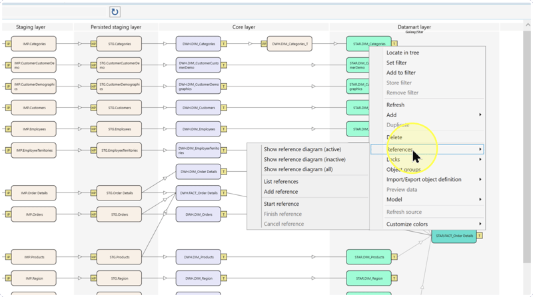Image resolution: width=533 pixels, height=297 pixels.
Task: Click the IP badge on IMP.Categories
Action: (x=8, y=44)
